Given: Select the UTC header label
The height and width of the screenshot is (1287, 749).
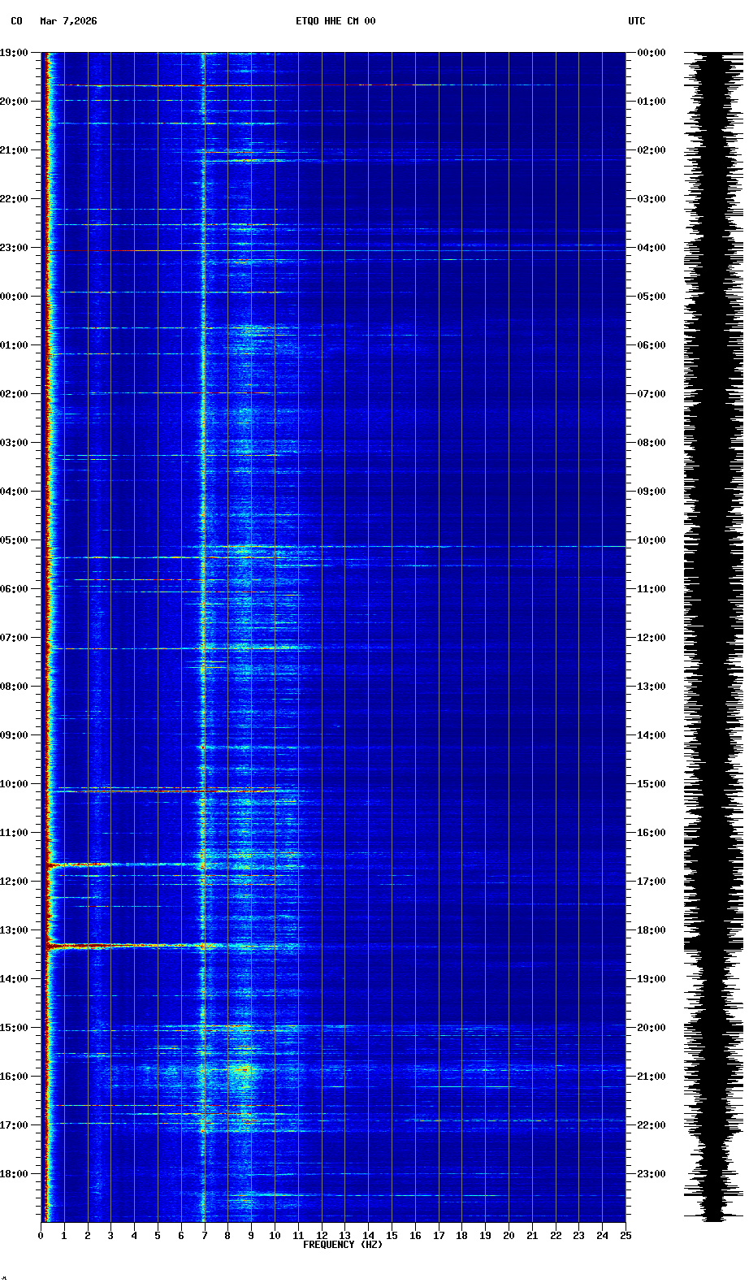Looking at the screenshot, I should pyautogui.click(x=636, y=21).
